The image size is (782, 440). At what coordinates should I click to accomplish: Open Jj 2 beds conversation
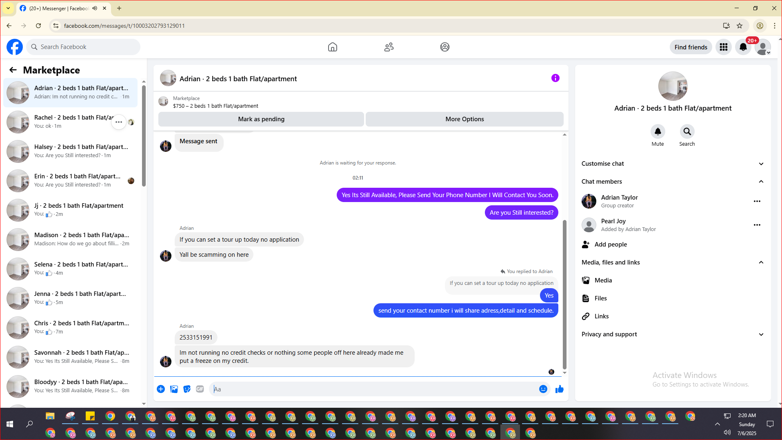[x=71, y=210]
